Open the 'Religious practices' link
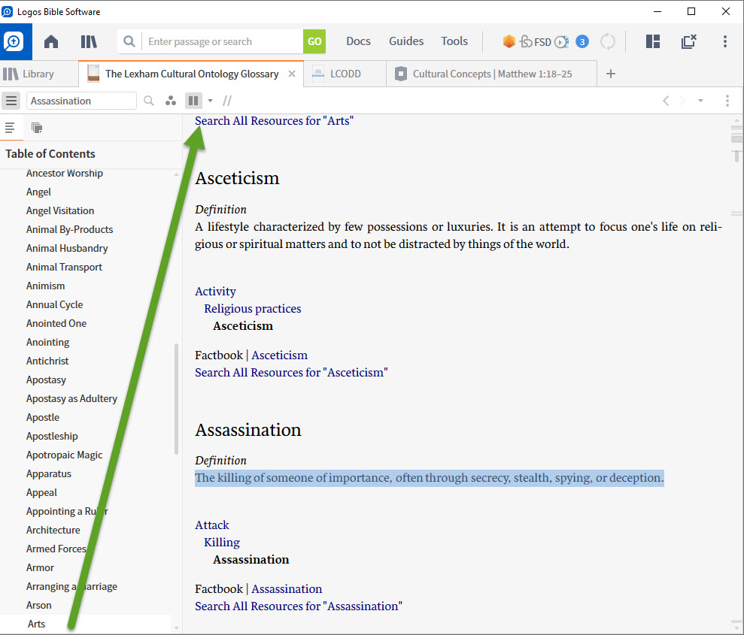 tap(253, 309)
